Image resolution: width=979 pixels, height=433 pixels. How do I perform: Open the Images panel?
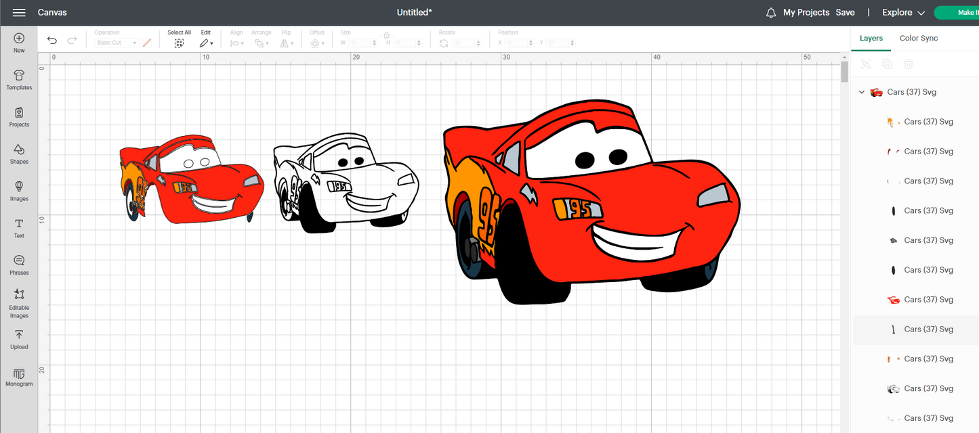tap(19, 191)
